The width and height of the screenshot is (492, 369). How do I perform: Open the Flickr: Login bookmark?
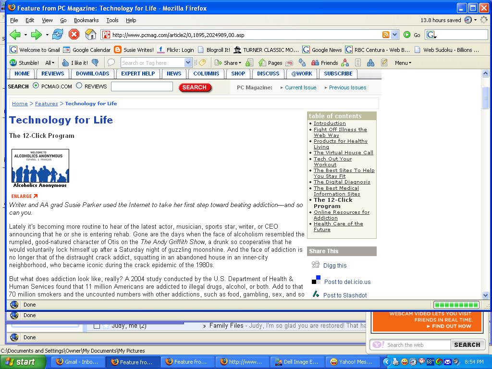(x=176, y=49)
